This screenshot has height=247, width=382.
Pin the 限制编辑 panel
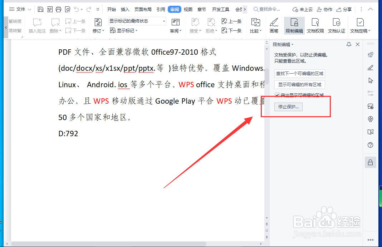pyautogui.click(x=349, y=44)
